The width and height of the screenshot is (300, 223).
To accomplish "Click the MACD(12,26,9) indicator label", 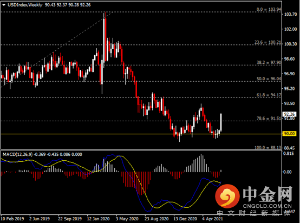I will (x=18, y=154).
